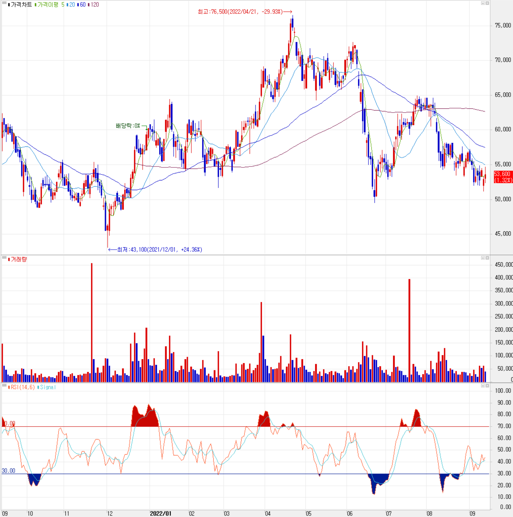Click the 450,000 volume axis label
Screen dimensions: 513x517
pyautogui.click(x=504, y=265)
